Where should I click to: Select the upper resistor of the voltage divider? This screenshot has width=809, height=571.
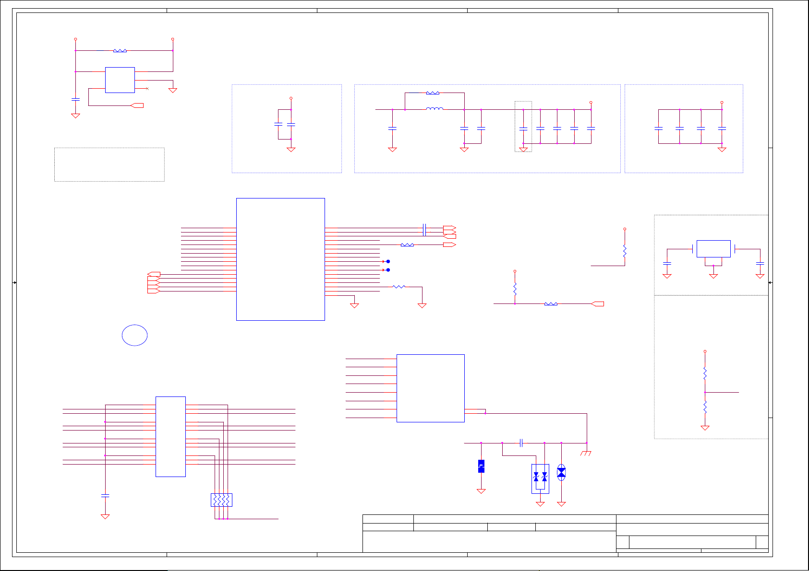705,373
